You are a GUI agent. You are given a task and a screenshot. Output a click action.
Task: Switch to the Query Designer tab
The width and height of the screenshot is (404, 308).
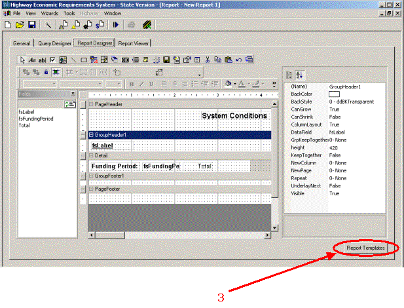click(54, 43)
